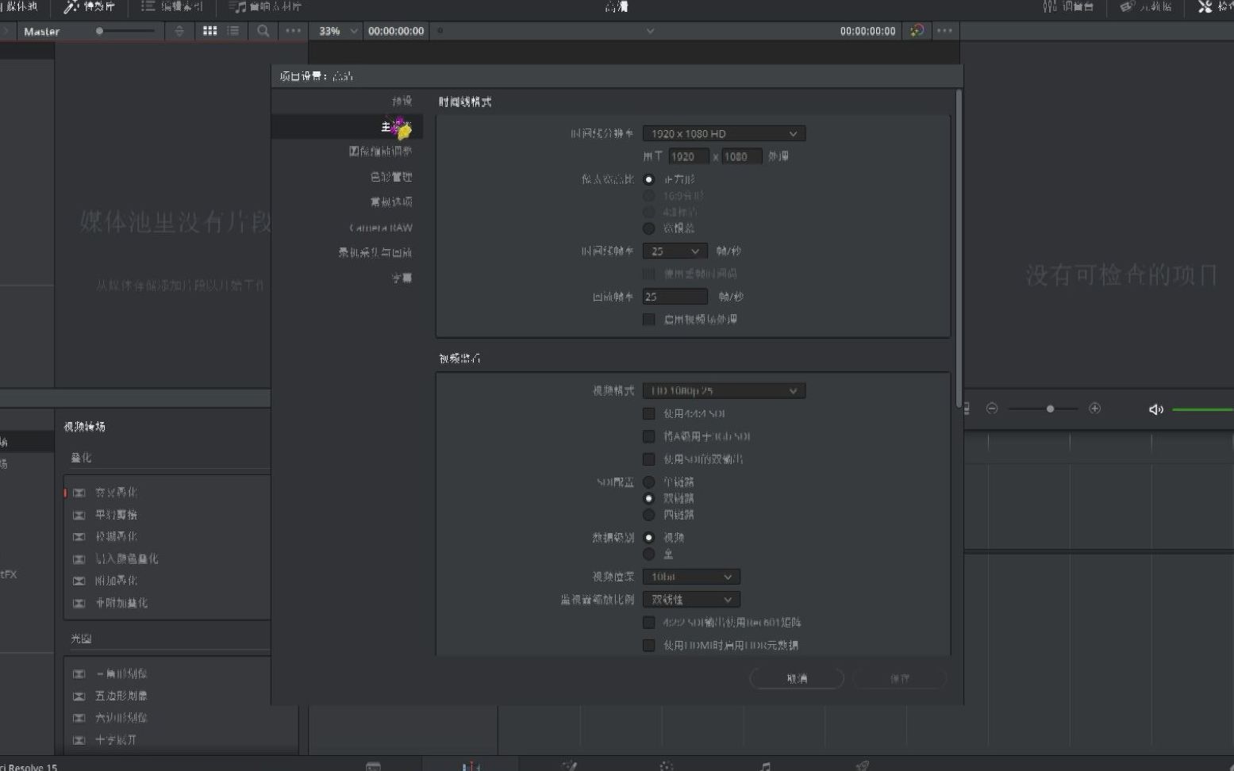This screenshot has width=1234, height=771.
Task: Click the timeline width 1920 input field
Action: [688, 157]
